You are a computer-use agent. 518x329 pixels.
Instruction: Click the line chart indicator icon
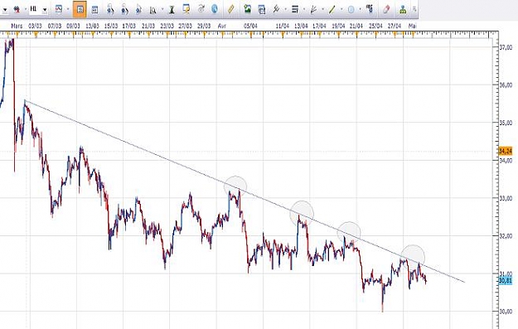click(59, 9)
